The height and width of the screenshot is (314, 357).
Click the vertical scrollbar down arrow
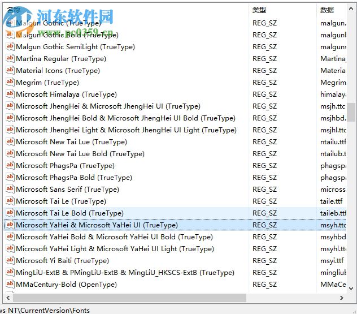click(351, 289)
